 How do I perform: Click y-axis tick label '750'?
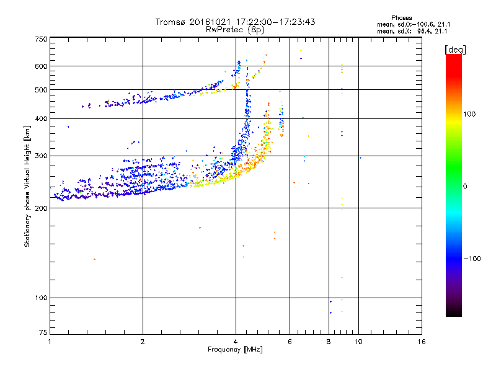[42, 39]
